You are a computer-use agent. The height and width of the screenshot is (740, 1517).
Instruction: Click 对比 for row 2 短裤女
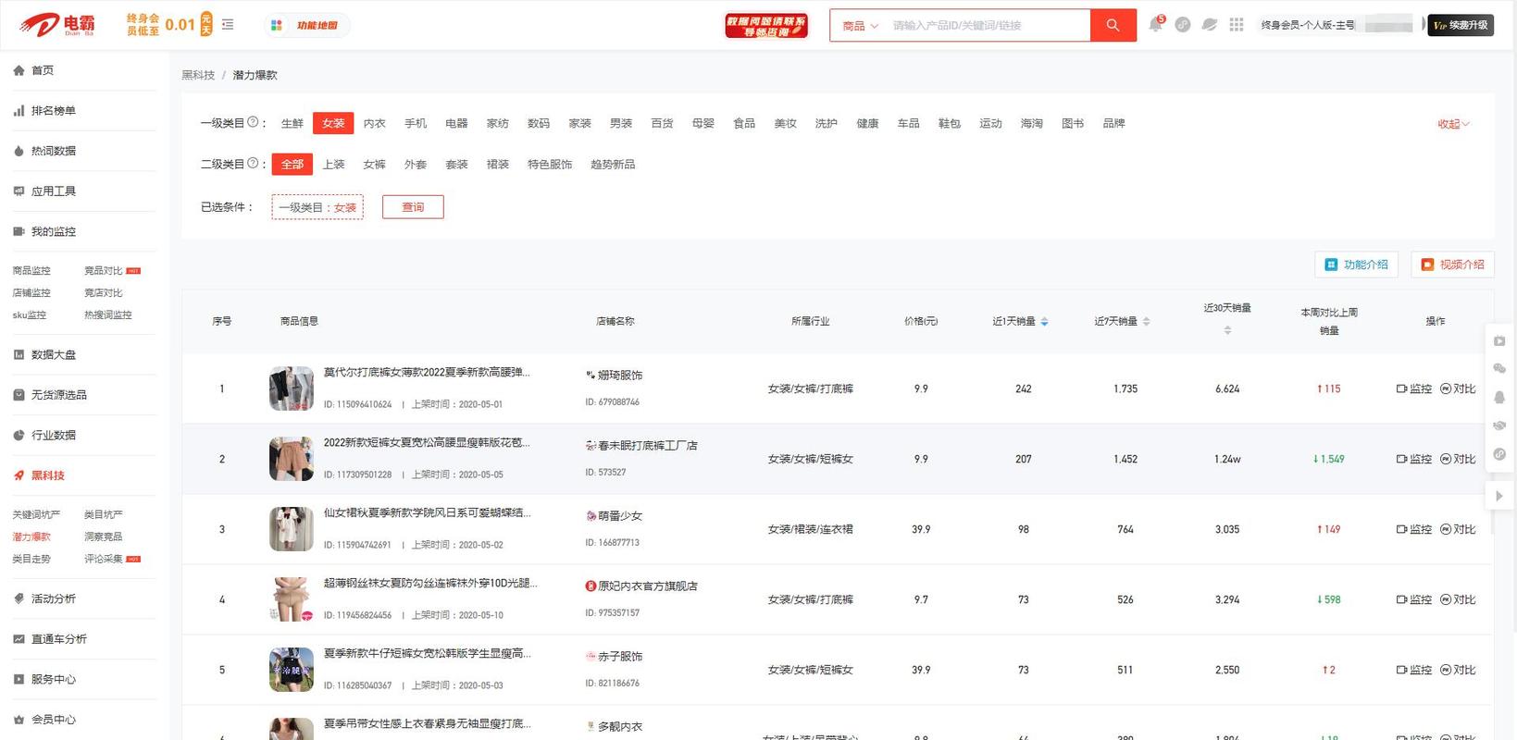pyautogui.click(x=1458, y=459)
